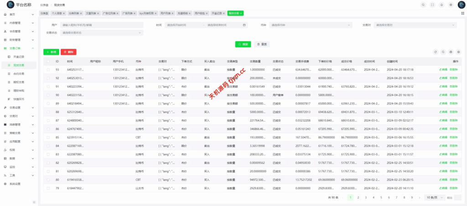Check the select-all checkbox in table header

pyautogui.click(x=48, y=61)
